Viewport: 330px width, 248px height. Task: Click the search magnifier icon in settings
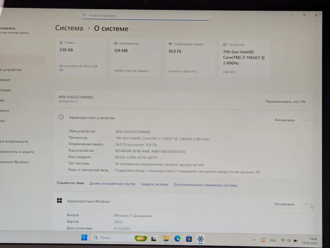[x=84, y=15]
